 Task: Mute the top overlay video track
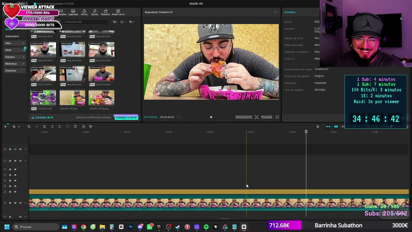point(20,149)
